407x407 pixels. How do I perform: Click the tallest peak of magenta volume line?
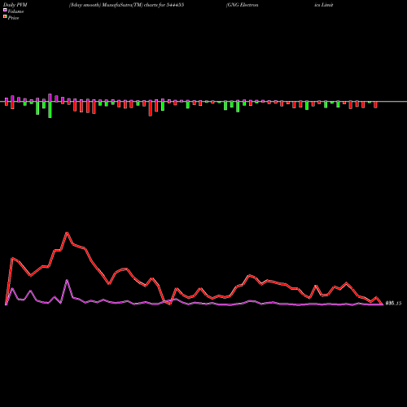[x=67, y=280]
